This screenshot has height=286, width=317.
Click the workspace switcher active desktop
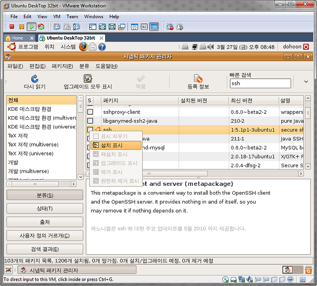click(288, 270)
